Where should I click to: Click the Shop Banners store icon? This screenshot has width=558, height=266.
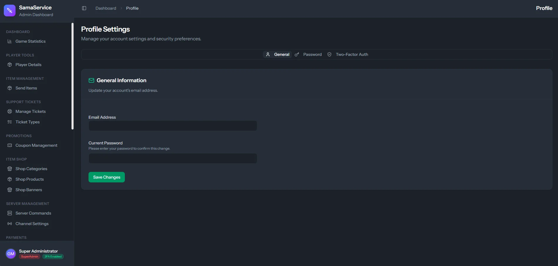[x=10, y=190]
